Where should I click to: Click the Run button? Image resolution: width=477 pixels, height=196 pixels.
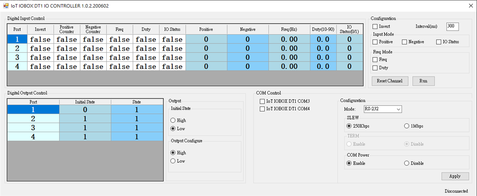[x=423, y=81]
